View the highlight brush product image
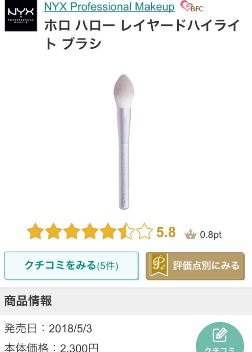Screen dimensions: 252x352 [x=124, y=142]
